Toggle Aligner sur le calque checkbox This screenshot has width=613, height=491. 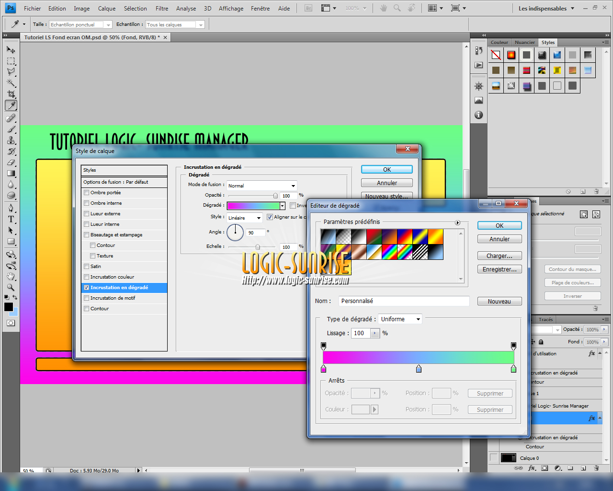(x=270, y=217)
